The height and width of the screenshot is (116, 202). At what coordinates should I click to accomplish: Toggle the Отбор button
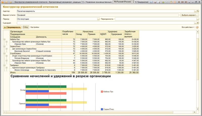26,27
